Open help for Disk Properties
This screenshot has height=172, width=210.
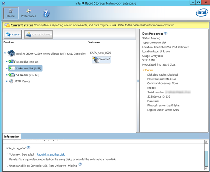coord(166,33)
